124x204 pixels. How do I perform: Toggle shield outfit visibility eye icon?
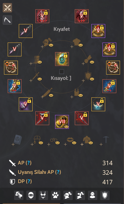[92, 79]
